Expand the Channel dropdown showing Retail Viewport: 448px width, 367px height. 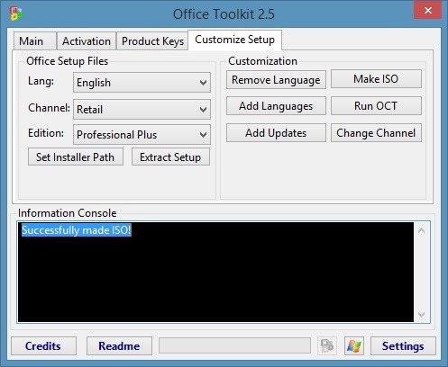pos(142,110)
